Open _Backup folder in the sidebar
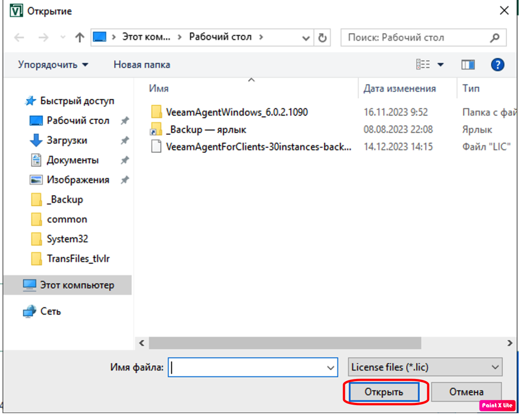Image resolution: width=520 pixels, height=415 pixels. point(65,199)
